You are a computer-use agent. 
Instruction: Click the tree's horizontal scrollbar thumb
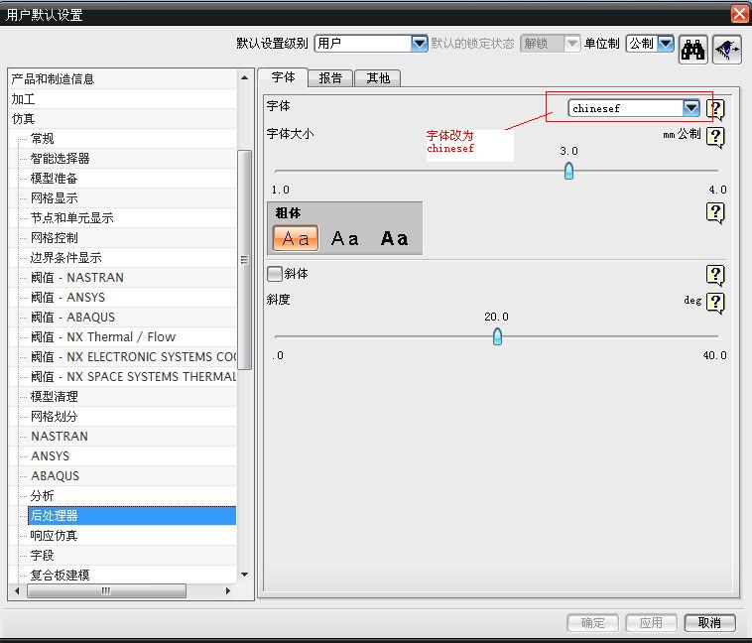(x=106, y=590)
